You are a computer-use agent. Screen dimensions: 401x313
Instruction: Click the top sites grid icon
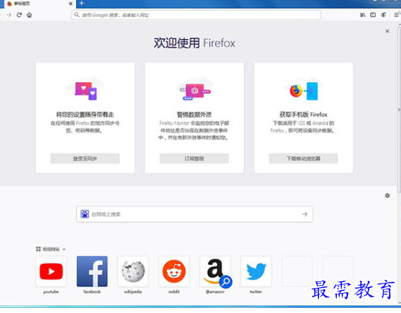tap(38, 249)
